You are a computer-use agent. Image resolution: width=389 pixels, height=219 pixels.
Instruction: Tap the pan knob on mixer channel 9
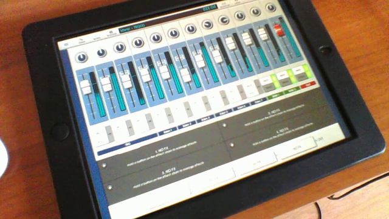(224, 20)
